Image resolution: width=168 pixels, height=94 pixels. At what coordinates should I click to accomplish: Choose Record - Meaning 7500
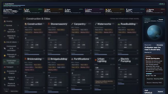click(154, 83)
